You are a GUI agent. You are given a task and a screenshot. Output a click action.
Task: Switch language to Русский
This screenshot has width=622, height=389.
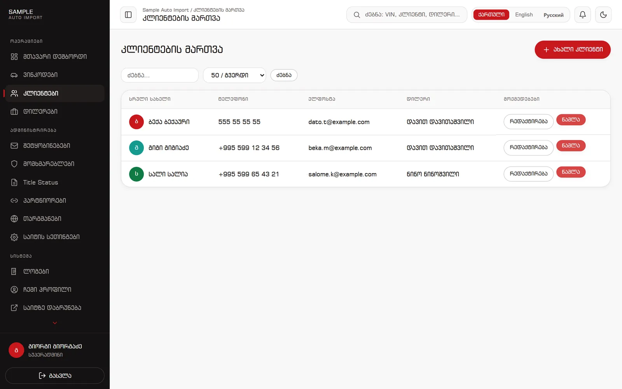[553, 15]
